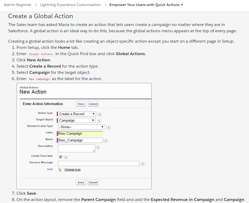Click the top Cancel button
The image size is (249, 203).
pyautogui.click(x=93, y=104)
